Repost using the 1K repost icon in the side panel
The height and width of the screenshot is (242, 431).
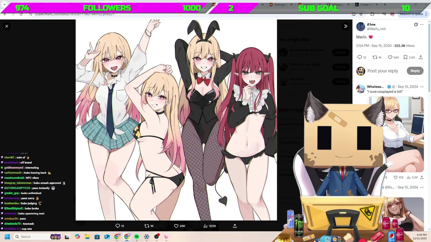tap(377, 57)
